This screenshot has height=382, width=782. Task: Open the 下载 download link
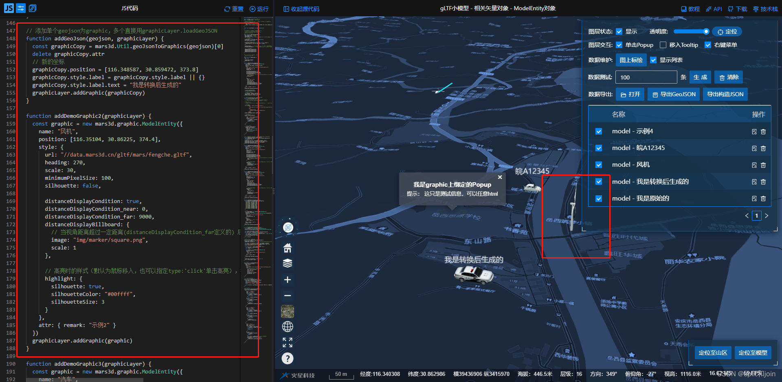click(738, 9)
